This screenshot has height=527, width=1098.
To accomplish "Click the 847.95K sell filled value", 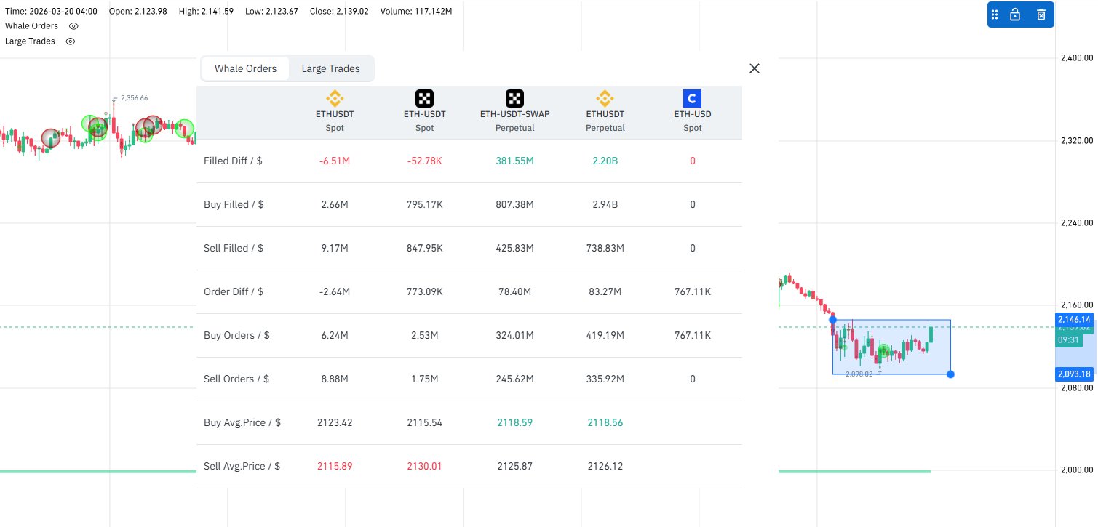I will (x=424, y=248).
